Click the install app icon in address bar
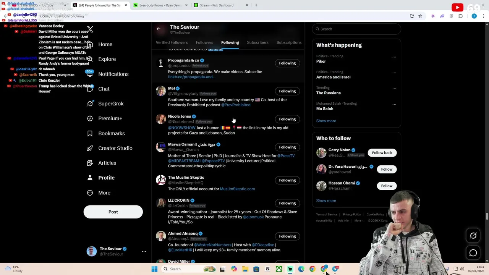This screenshot has height=275, width=489. [x=412, y=16]
